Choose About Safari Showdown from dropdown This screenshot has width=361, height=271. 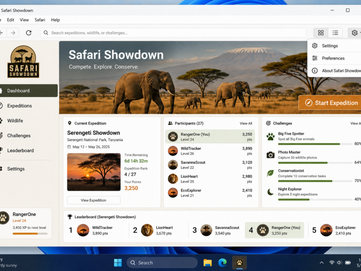click(334, 71)
